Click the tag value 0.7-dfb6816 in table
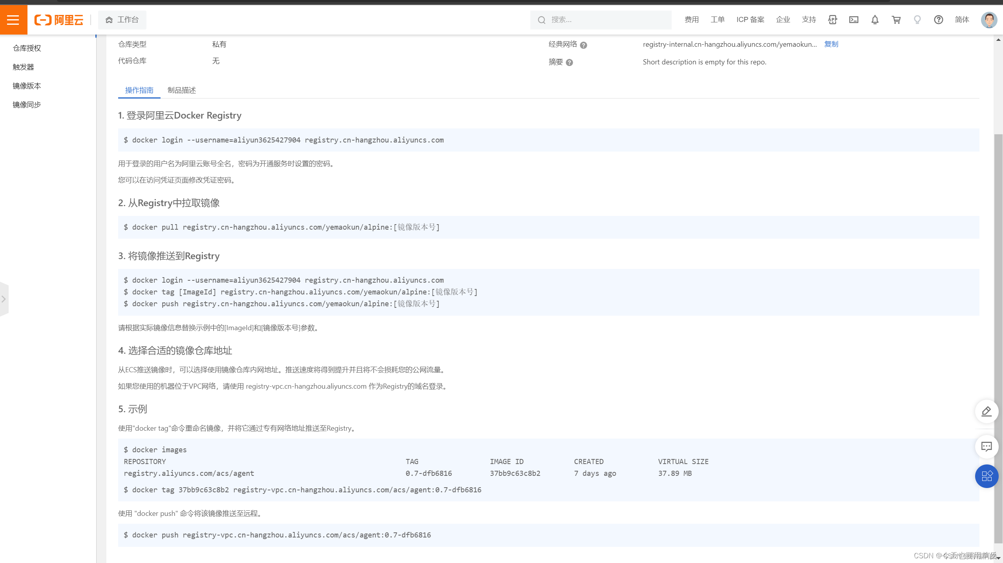Viewport: 1003px width, 563px height. tap(429, 473)
